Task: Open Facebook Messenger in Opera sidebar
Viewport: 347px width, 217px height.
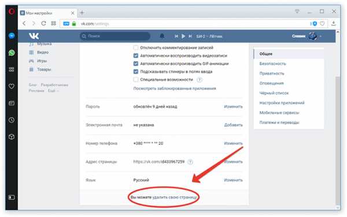Action: click(12, 36)
